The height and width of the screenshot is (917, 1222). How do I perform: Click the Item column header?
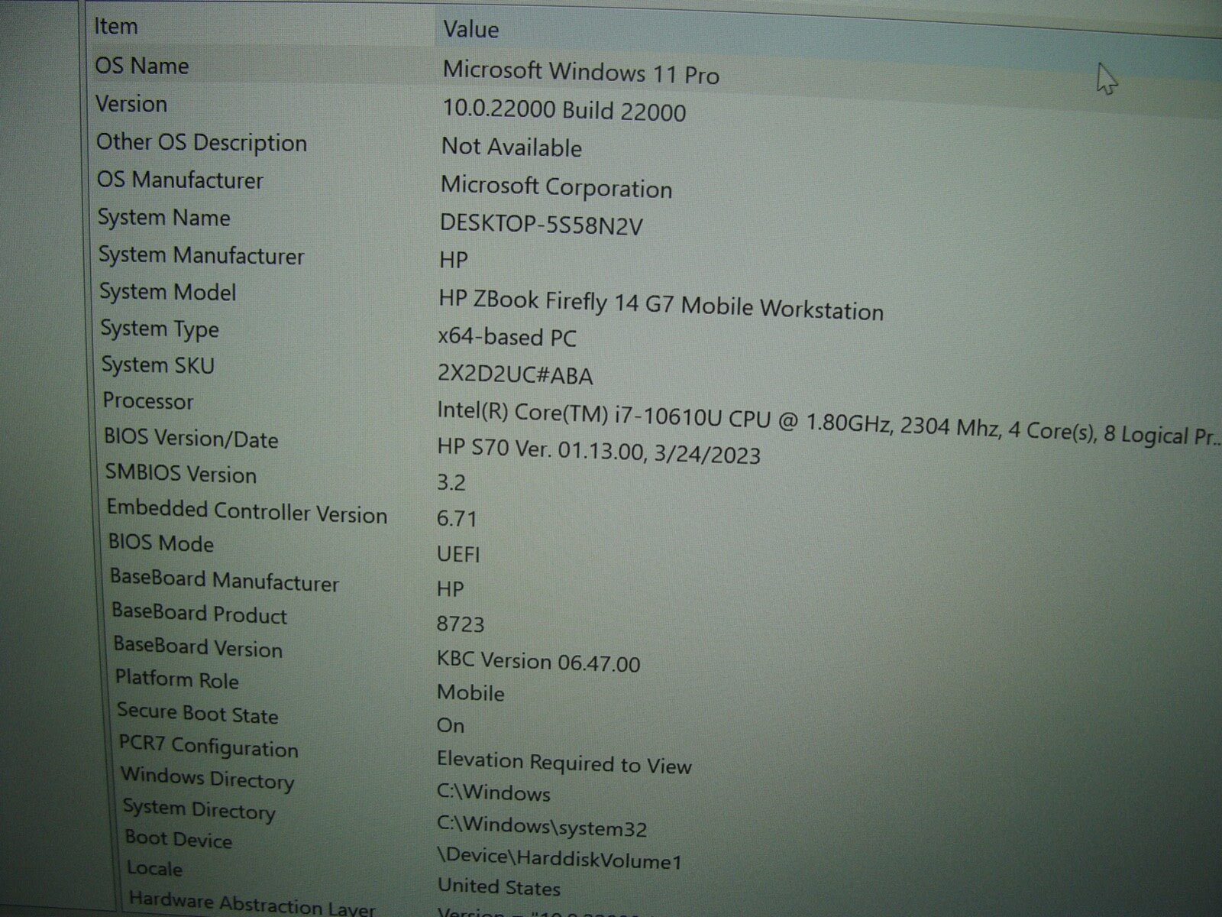116,27
